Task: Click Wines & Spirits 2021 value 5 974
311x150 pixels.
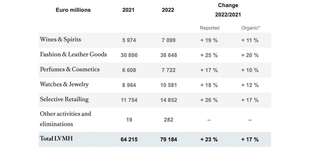Action: click(x=129, y=40)
